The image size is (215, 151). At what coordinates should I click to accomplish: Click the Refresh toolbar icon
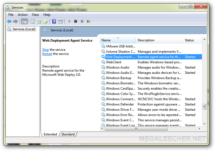[39, 21]
